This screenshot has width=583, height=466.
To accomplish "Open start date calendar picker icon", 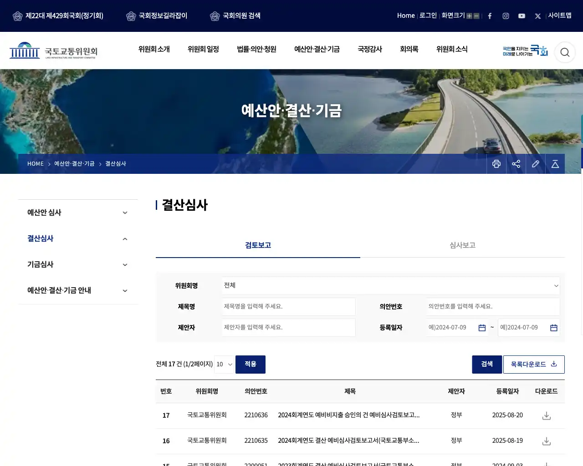I will [x=482, y=328].
